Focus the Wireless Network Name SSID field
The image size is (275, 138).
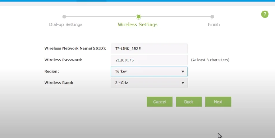click(149, 48)
